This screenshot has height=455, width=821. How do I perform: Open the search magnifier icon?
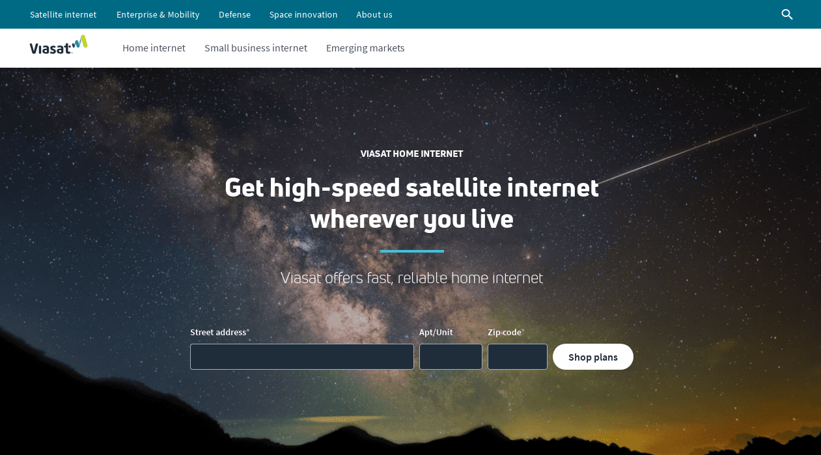coord(787,14)
